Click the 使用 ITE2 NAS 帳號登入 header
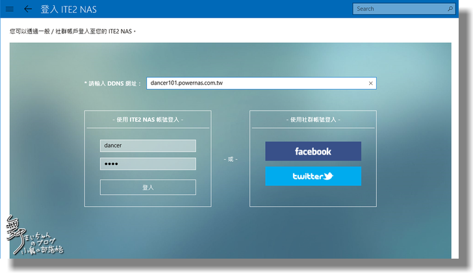Viewport: 473px width, 273px height. (x=148, y=120)
